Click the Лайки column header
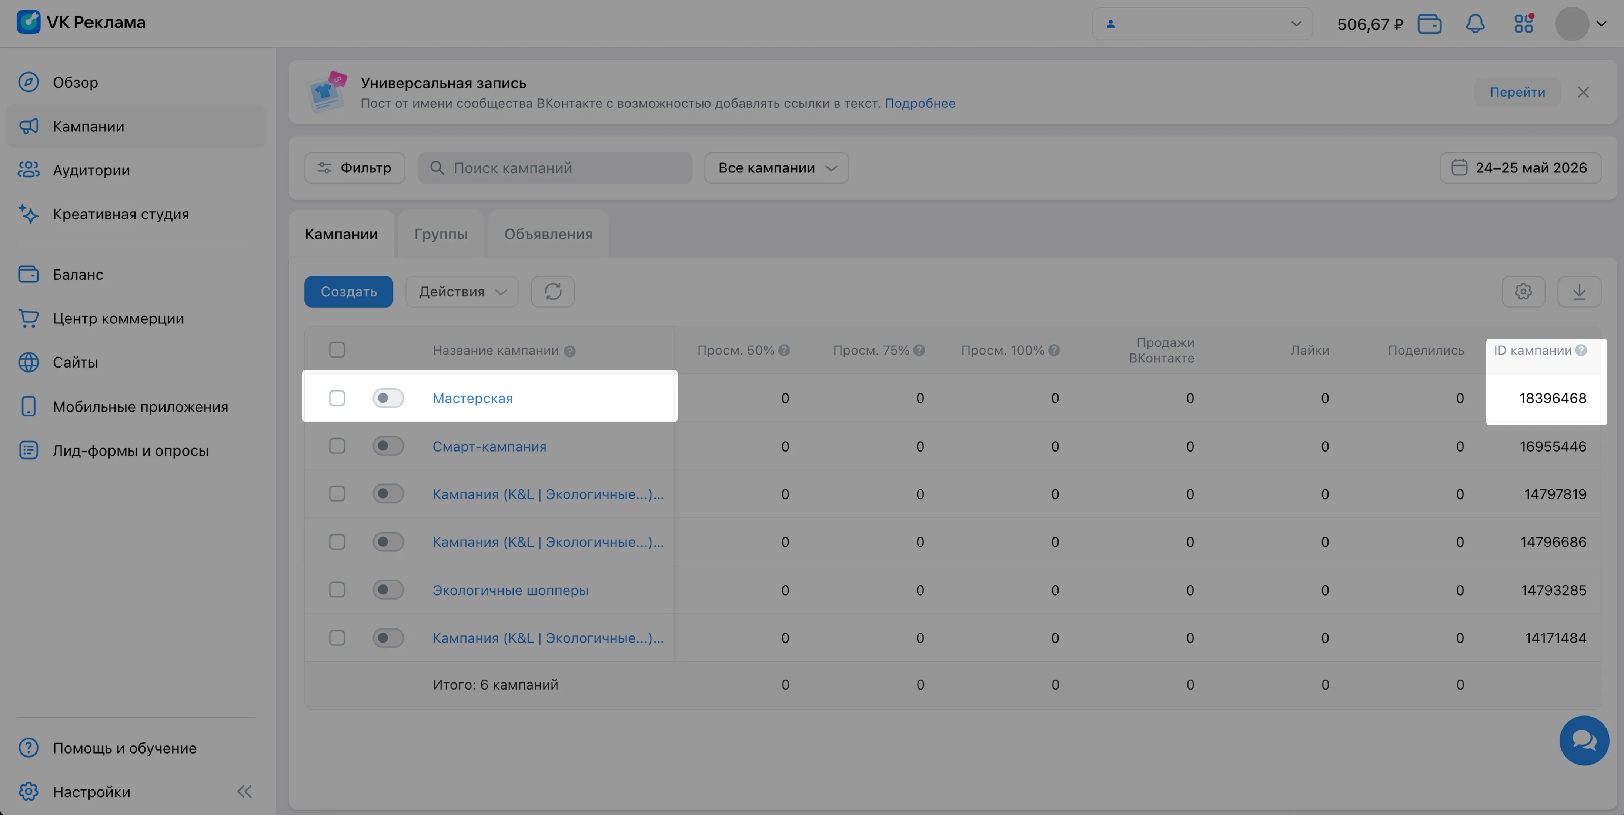Screen dimensions: 1624x815 click(x=1309, y=351)
